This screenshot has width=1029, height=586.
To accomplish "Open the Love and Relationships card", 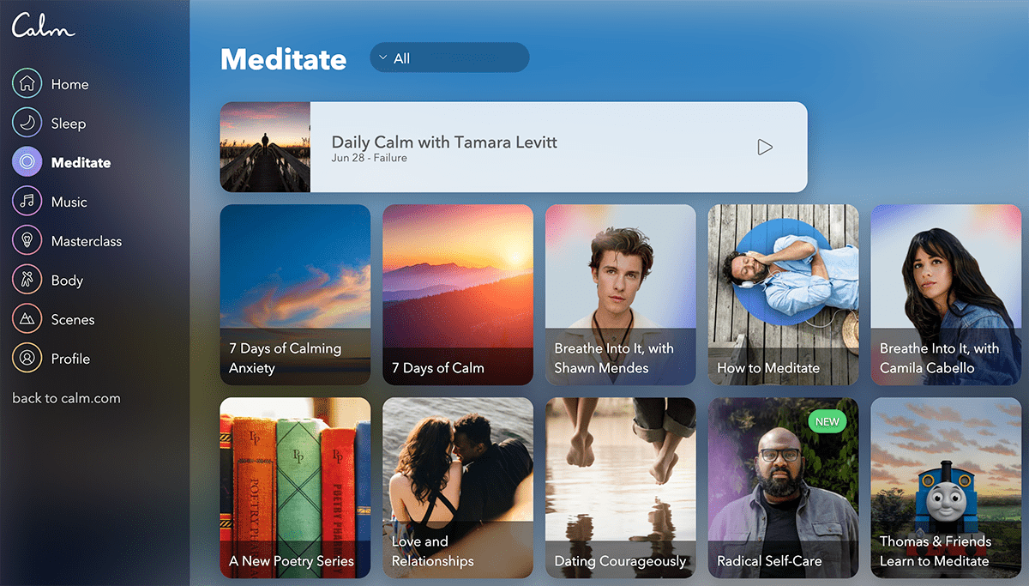I will (458, 487).
